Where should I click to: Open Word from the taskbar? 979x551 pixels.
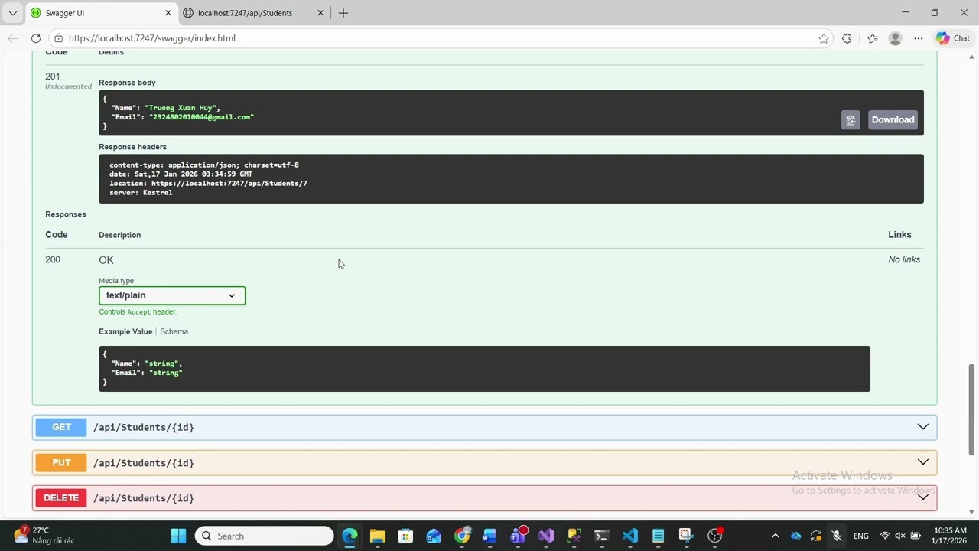489,536
